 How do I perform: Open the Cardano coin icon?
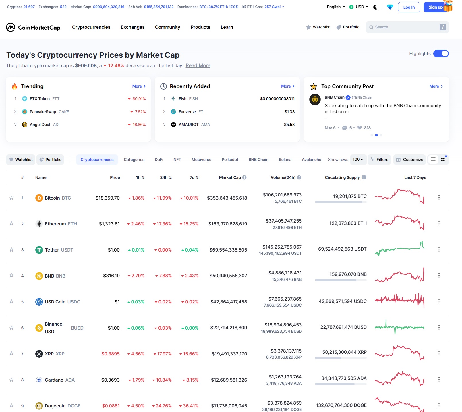39,380
